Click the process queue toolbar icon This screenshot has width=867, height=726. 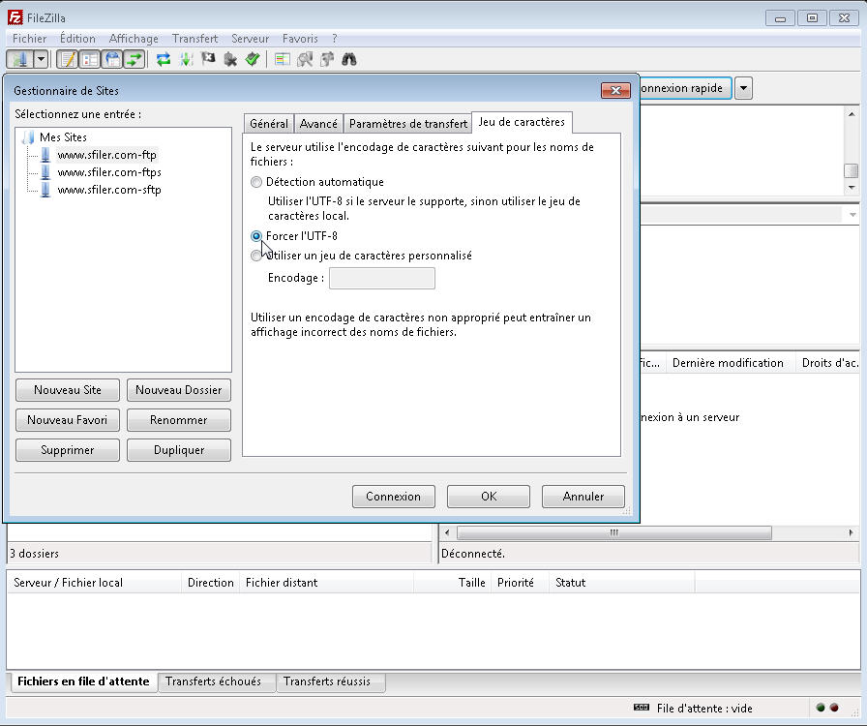pyautogui.click(x=187, y=59)
